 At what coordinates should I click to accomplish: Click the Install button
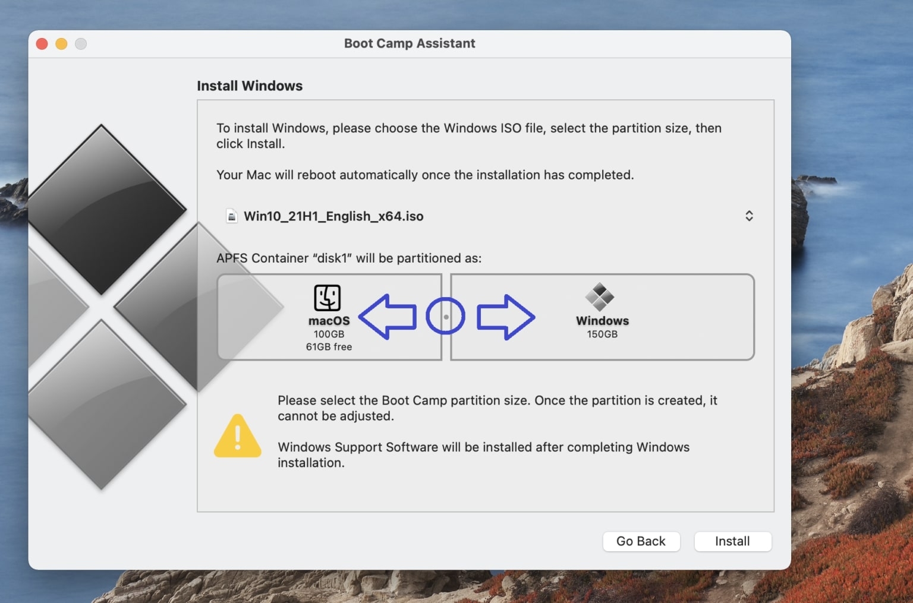[x=732, y=541]
